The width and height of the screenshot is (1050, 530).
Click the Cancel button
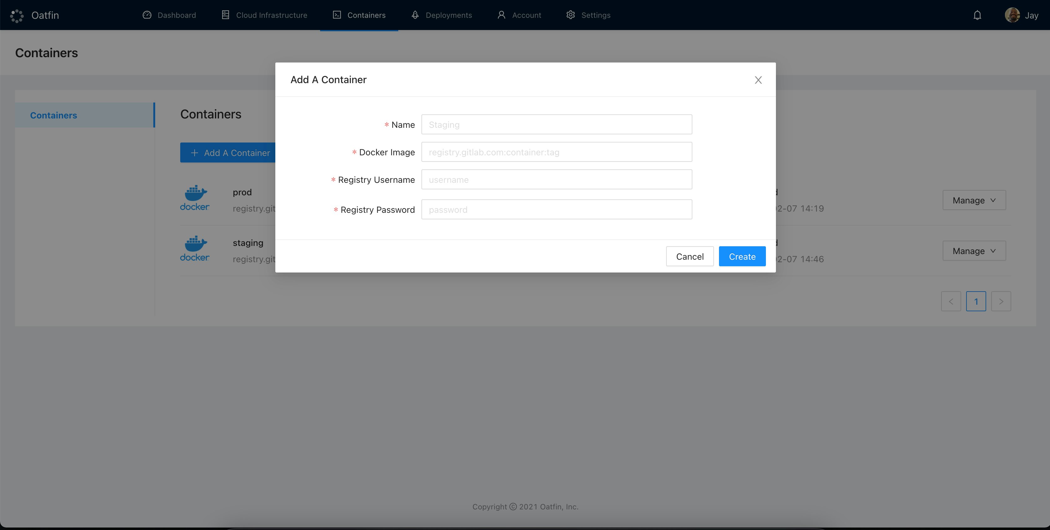pyautogui.click(x=689, y=257)
